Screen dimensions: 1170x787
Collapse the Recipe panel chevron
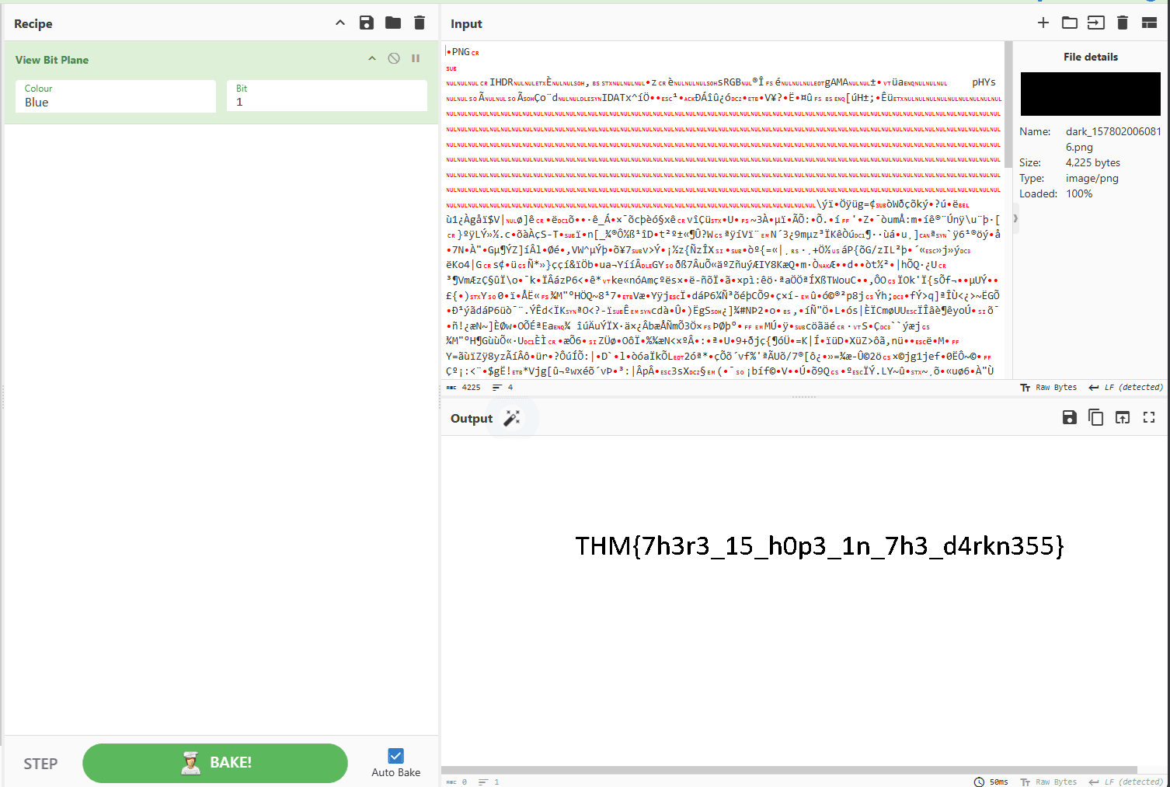340,23
